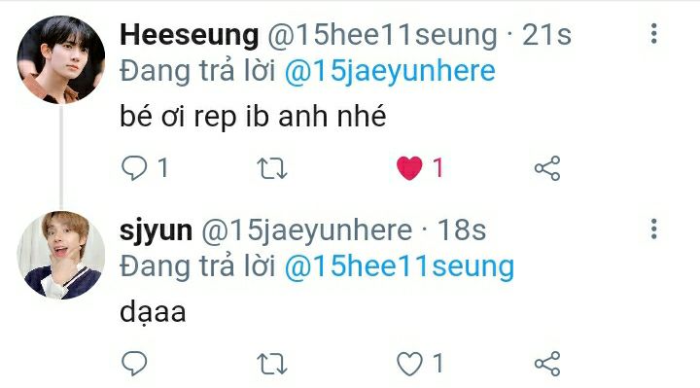Image resolution: width=700 pixels, height=388 pixels.
Task: Like sjyun's tweet with heart icon
Action: tap(409, 363)
